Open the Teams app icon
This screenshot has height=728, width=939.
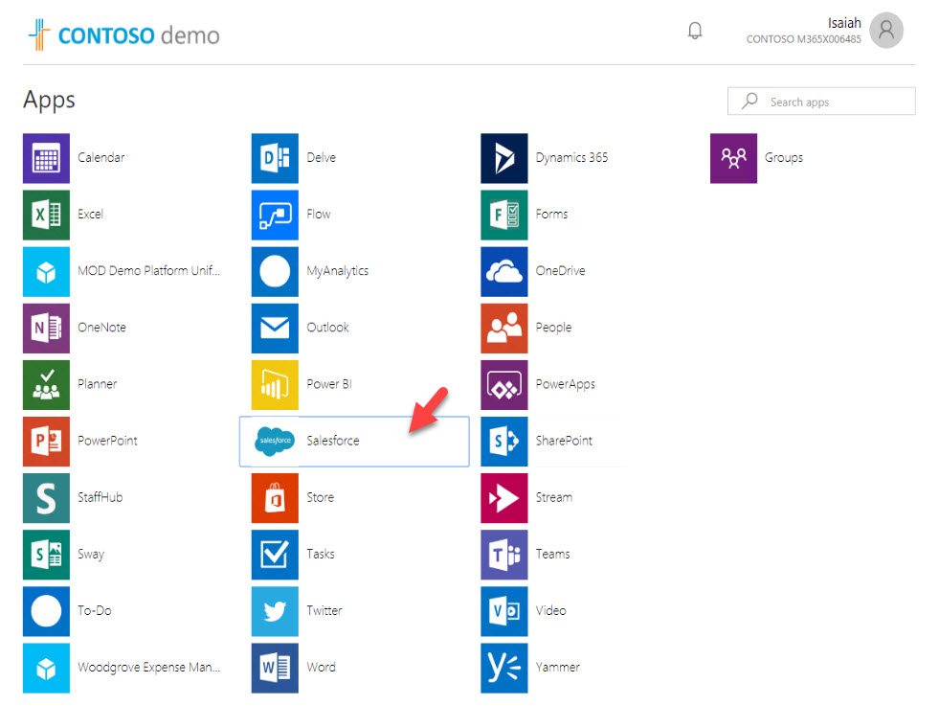tap(504, 555)
